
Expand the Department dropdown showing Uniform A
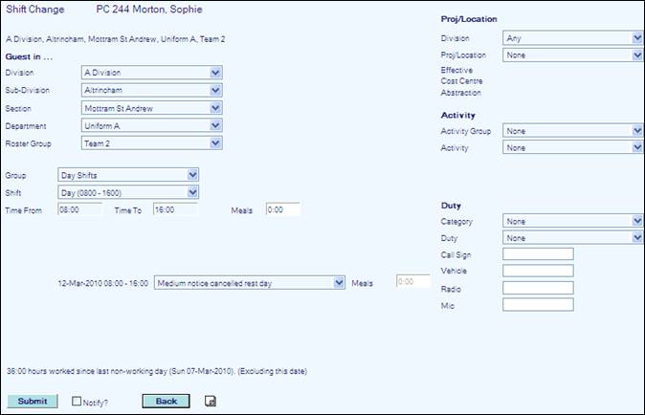pos(151,126)
